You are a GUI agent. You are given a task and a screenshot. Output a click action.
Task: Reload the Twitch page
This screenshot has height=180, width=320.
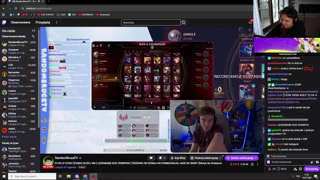15,8
